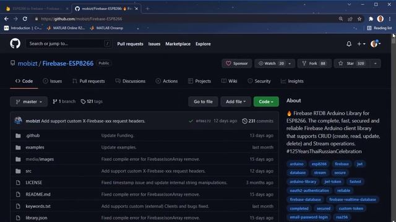Viewport: 396px width, 222px height.
Task: Open the Firebase-ESP8266 repository link
Action: (68, 64)
